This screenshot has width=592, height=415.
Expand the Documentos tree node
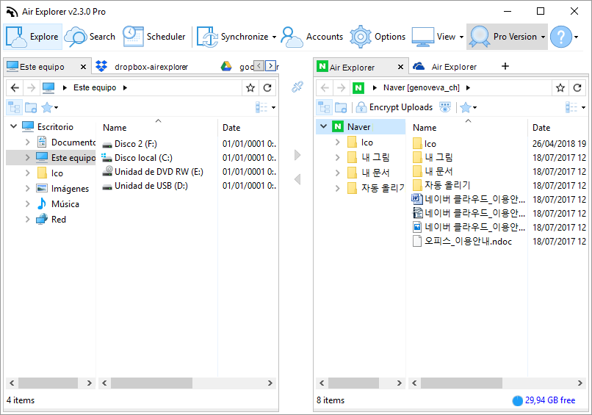[x=28, y=142]
